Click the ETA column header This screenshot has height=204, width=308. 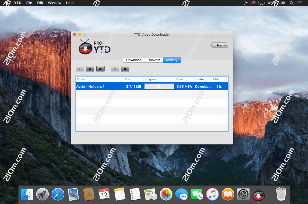[x=219, y=79]
